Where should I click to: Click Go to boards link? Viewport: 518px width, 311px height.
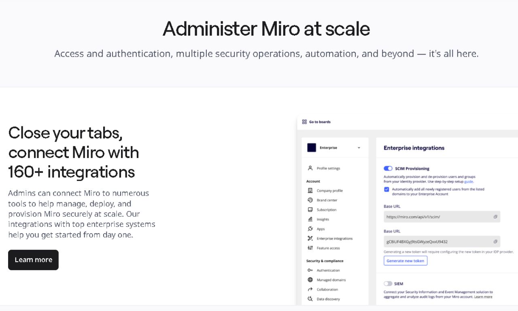(x=320, y=122)
